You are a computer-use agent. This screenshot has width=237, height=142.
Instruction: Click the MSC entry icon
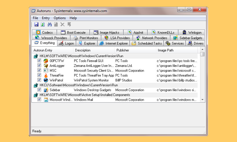coord(46,71)
